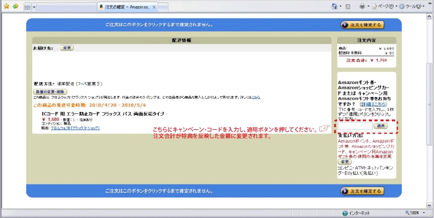Open the ツール(O) menu

pyautogui.click(x=411, y=6)
